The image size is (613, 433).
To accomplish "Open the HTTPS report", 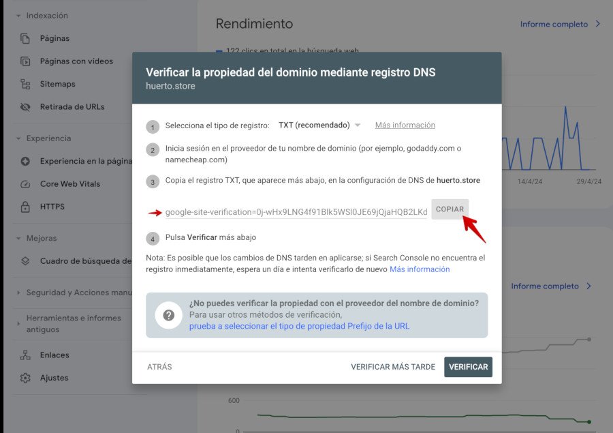I will click(x=52, y=207).
